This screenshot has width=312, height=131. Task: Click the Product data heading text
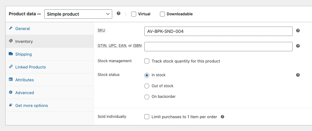click(25, 14)
